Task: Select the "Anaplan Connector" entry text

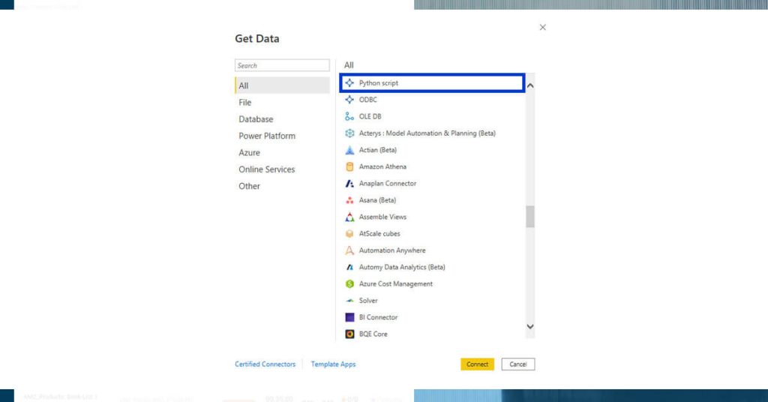Action: pyautogui.click(x=388, y=183)
